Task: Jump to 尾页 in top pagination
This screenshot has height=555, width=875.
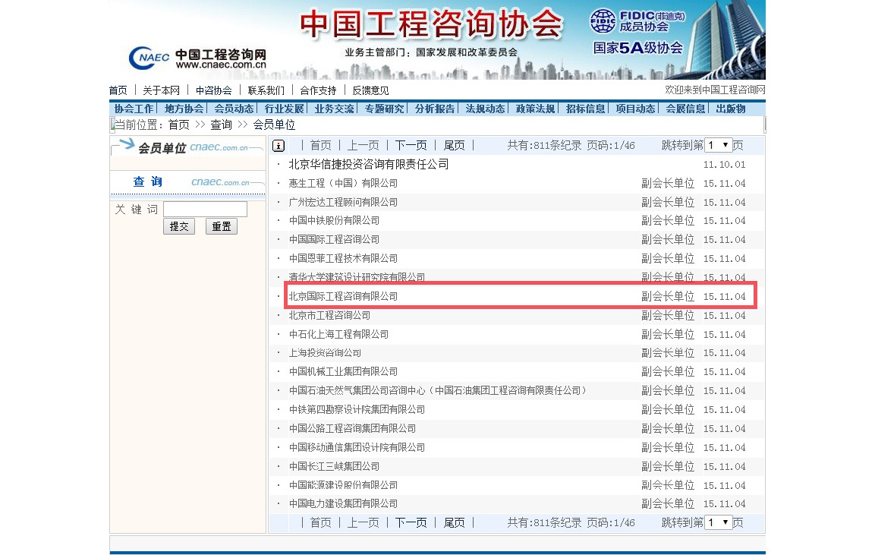Action: [455, 146]
